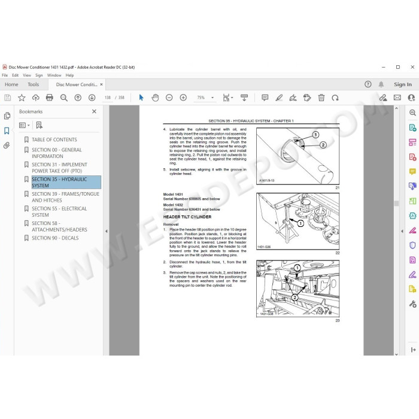Viewport: 419px width, 419px height.
Task: Choose the Selection arrow tool
Action: tap(141, 98)
